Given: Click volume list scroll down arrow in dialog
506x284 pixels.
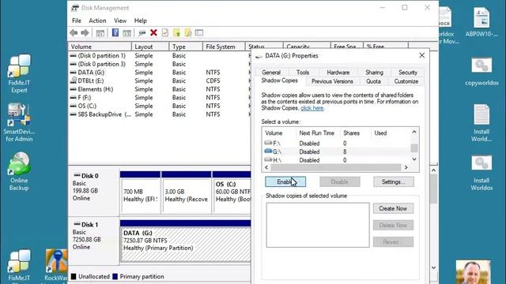Looking at the screenshot, I should (414, 159).
